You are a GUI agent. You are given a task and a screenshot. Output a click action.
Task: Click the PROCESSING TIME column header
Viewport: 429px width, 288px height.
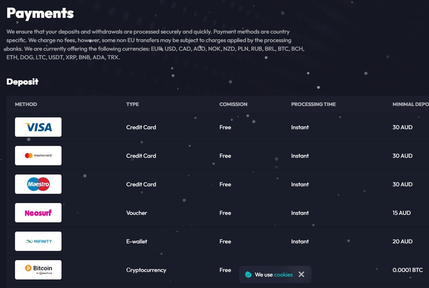[314, 104]
